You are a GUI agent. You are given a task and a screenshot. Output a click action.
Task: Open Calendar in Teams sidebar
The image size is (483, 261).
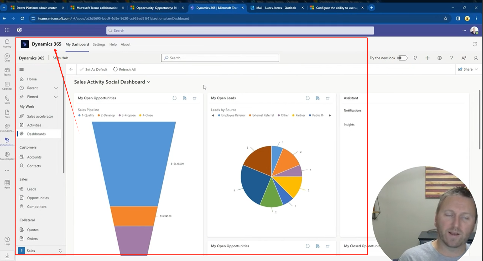pos(7,86)
